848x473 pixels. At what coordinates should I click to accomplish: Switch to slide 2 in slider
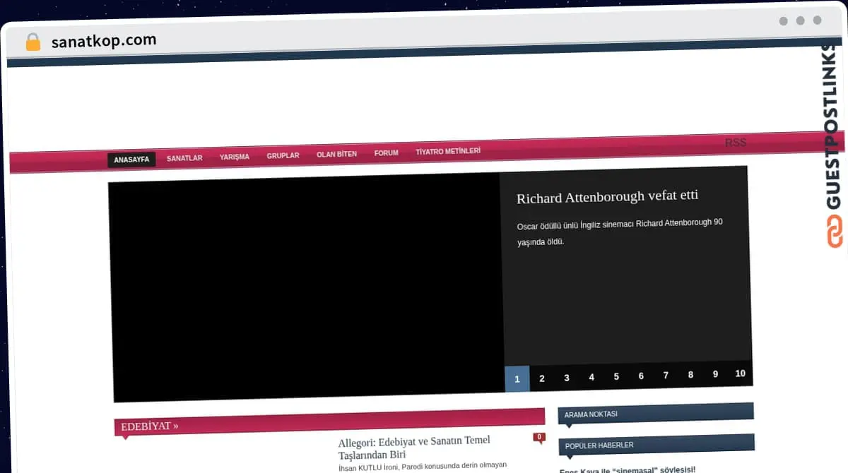click(542, 378)
